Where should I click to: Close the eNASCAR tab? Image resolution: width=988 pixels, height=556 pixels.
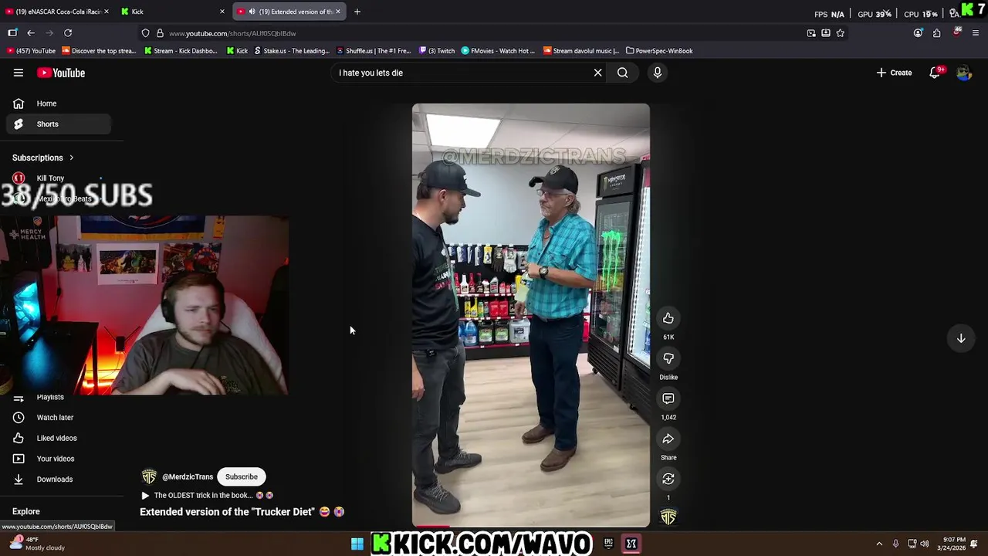pyautogui.click(x=106, y=12)
